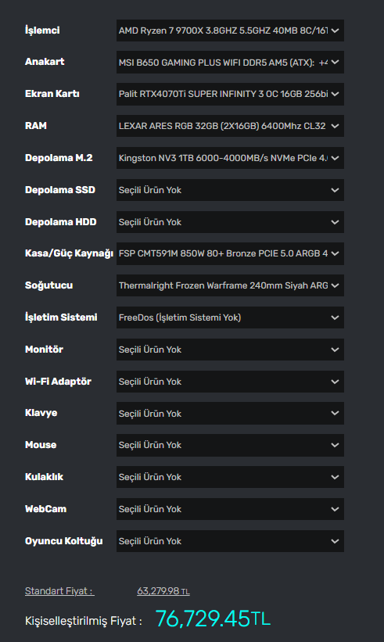Image resolution: width=384 pixels, height=642 pixels.
Task: Open the Monitör selection dropdown
Action: click(x=230, y=350)
